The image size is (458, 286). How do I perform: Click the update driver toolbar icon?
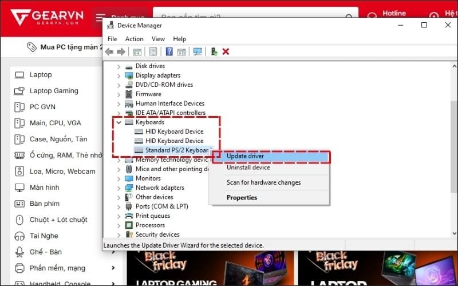click(x=214, y=51)
